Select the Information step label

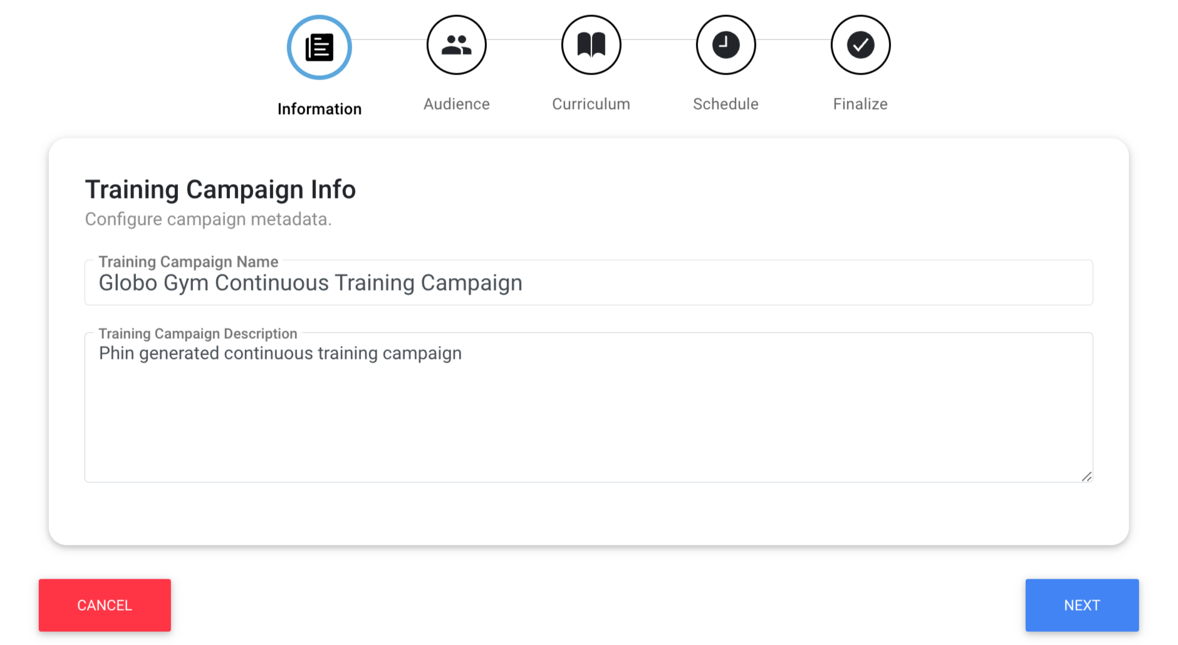click(319, 108)
